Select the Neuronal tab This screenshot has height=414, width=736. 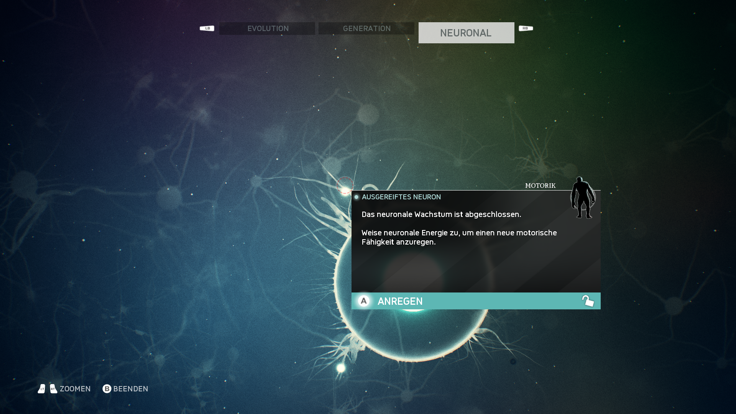coord(466,33)
